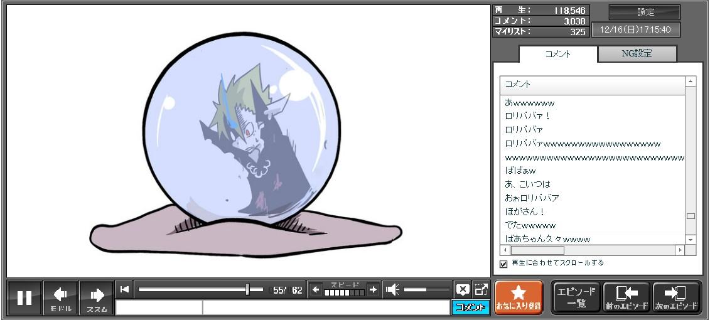Open the エピソード一覧 episode list
Viewport: 710px width, 320px height.
tap(576, 297)
